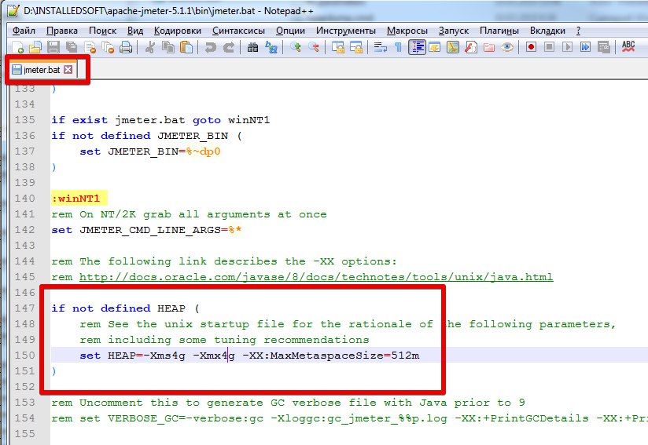The image size is (648, 445).
Task: Open user-defined language dialog icon
Action: coord(435,47)
